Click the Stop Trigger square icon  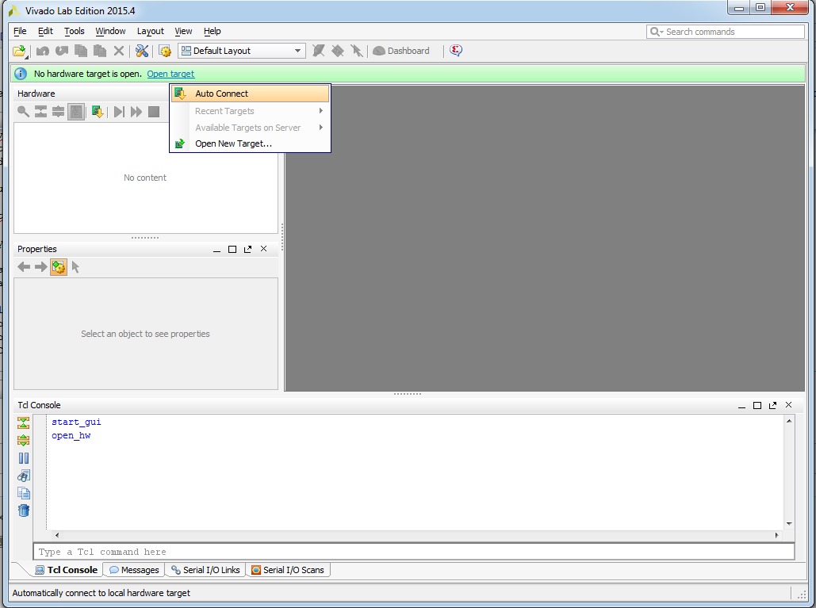[x=154, y=112]
